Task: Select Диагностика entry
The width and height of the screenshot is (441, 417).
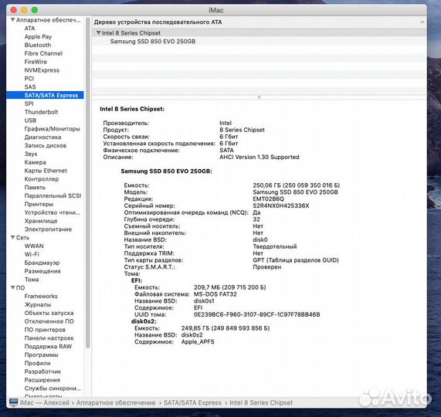Action: (42, 137)
